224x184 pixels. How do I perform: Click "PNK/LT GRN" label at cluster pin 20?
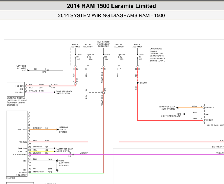(38, 172)
